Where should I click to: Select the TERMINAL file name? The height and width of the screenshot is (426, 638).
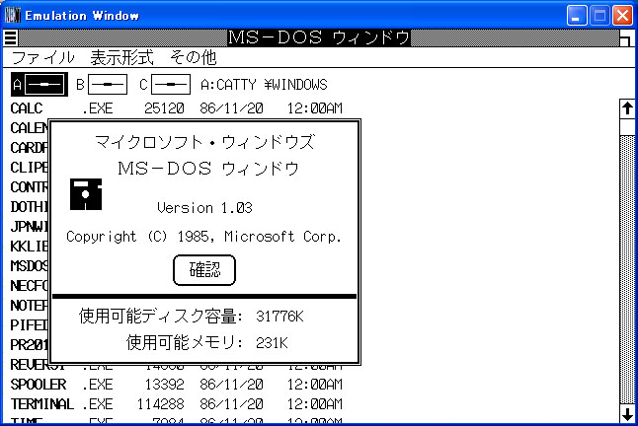click(42, 404)
